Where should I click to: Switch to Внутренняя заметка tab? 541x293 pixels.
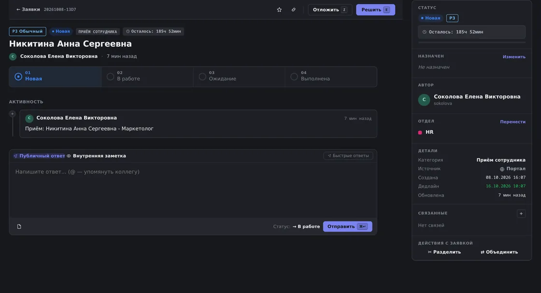click(x=96, y=156)
